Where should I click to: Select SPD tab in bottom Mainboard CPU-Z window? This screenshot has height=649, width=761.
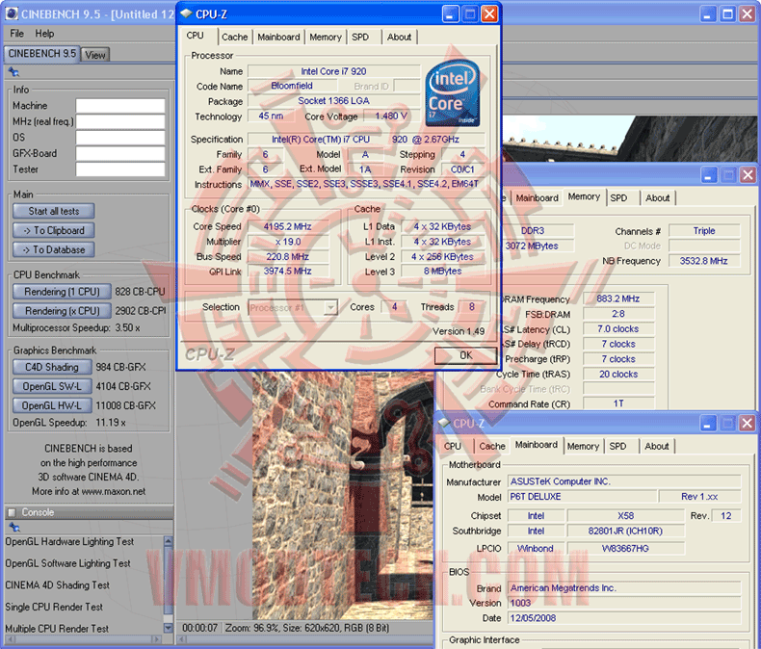tap(617, 446)
